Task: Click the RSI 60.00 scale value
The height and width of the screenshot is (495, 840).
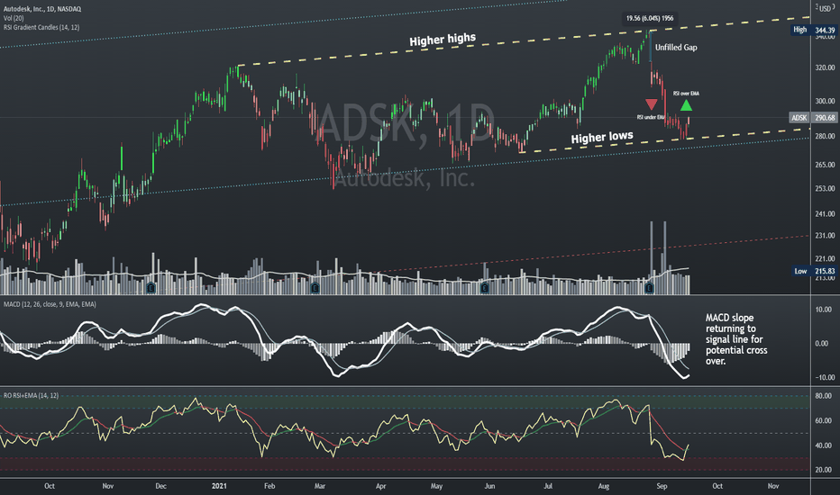Action: [824, 421]
